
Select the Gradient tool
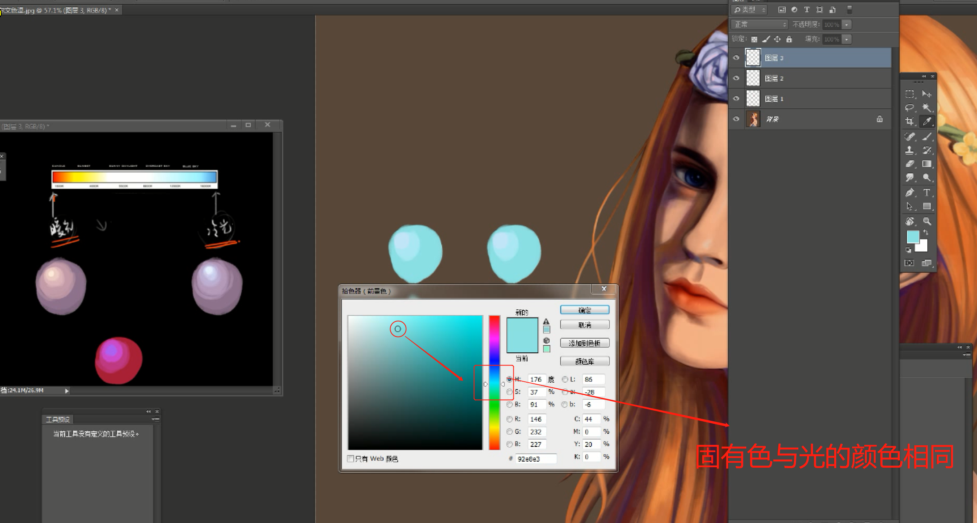[927, 164]
